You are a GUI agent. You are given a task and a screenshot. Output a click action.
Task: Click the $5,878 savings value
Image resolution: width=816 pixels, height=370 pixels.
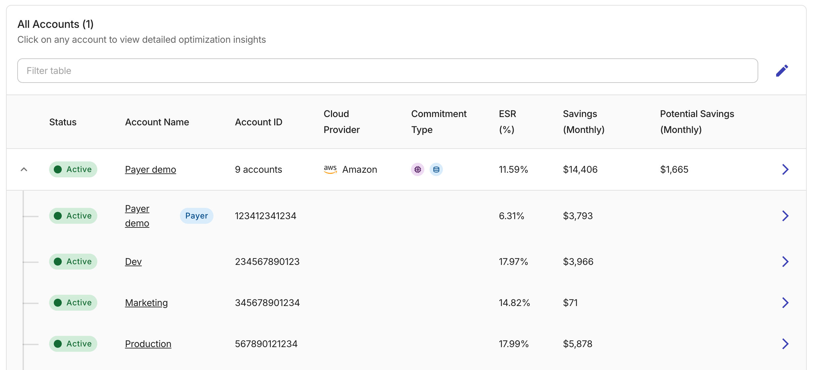click(577, 344)
